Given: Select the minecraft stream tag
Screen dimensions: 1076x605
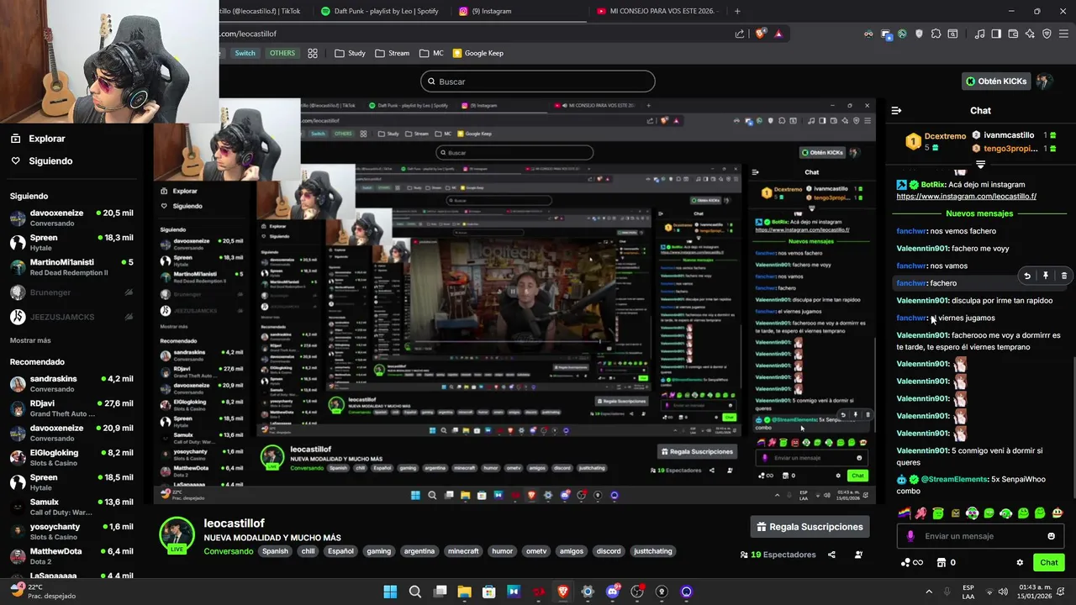Looking at the screenshot, I should coord(463,551).
